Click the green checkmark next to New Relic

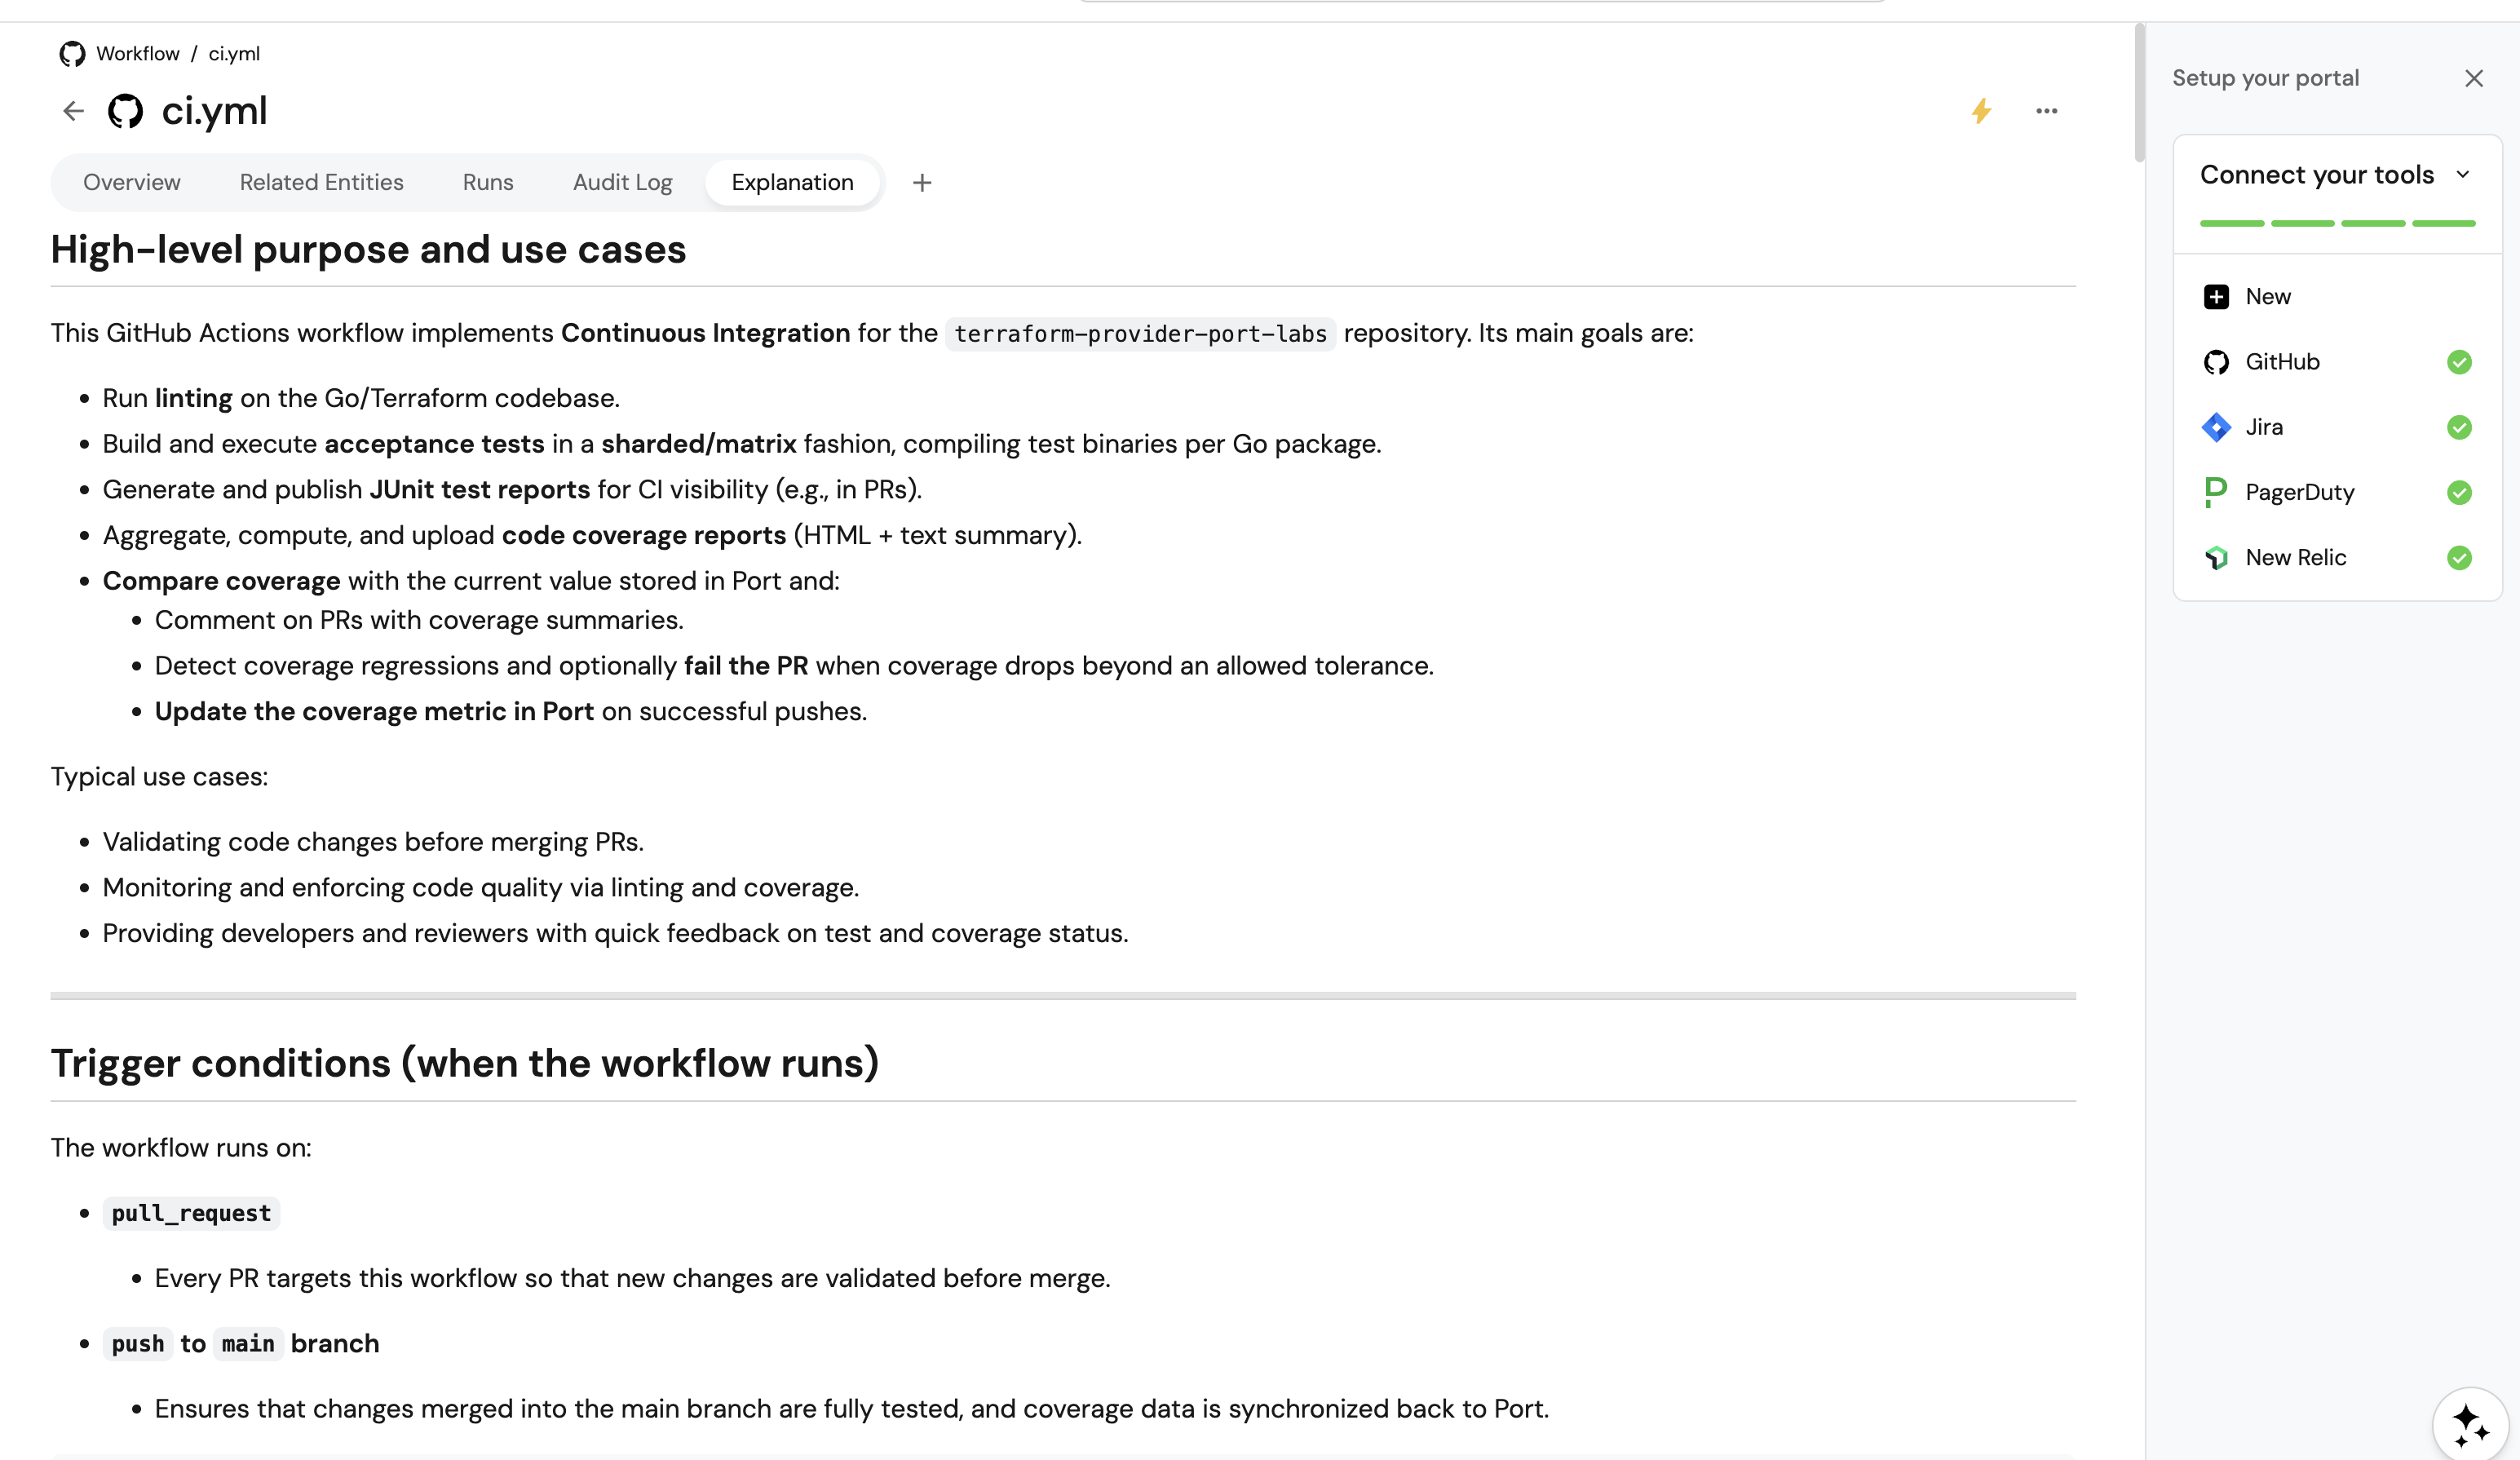[x=2459, y=558]
